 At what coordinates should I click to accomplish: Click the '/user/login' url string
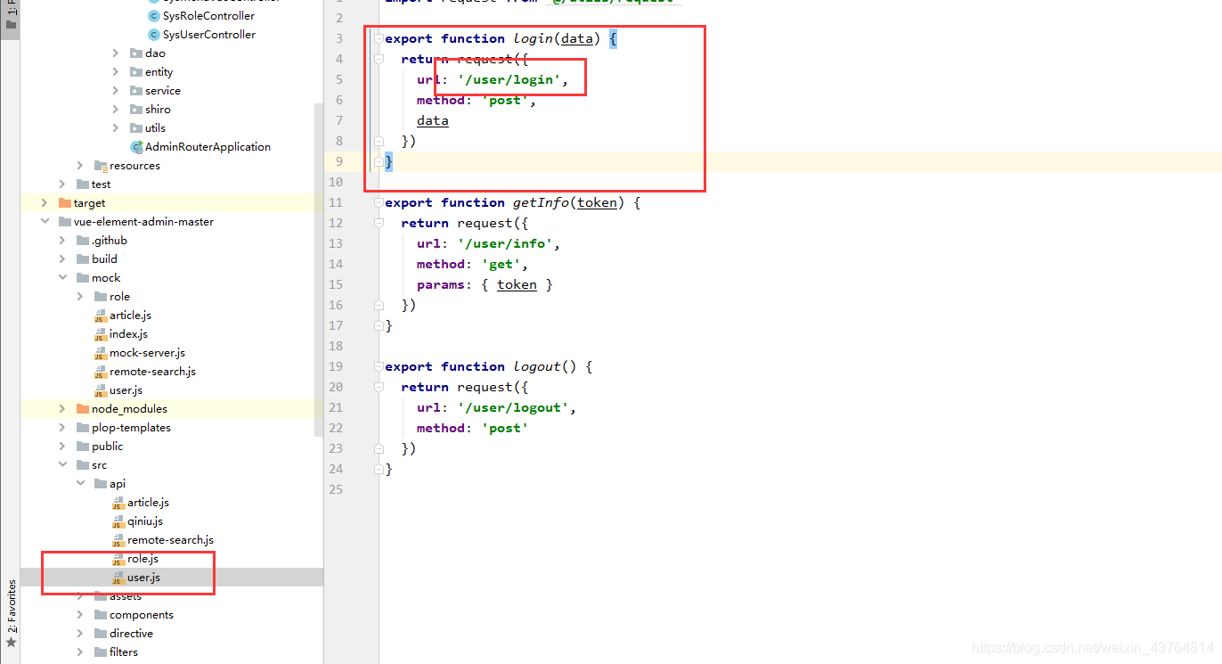(509, 79)
